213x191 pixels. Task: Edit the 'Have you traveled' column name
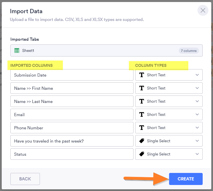[72, 141]
